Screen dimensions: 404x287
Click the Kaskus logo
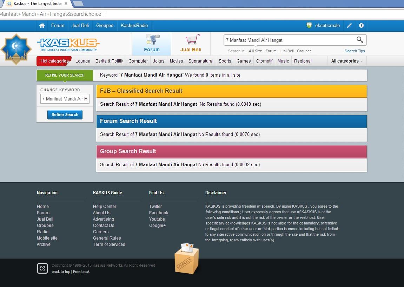[68, 45]
